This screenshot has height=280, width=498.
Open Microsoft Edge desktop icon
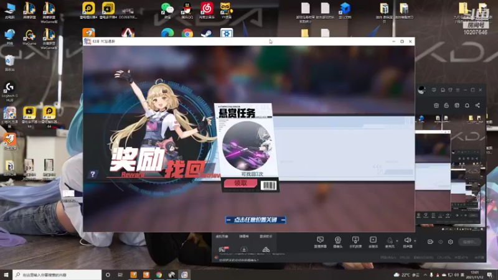coord(167,33)
